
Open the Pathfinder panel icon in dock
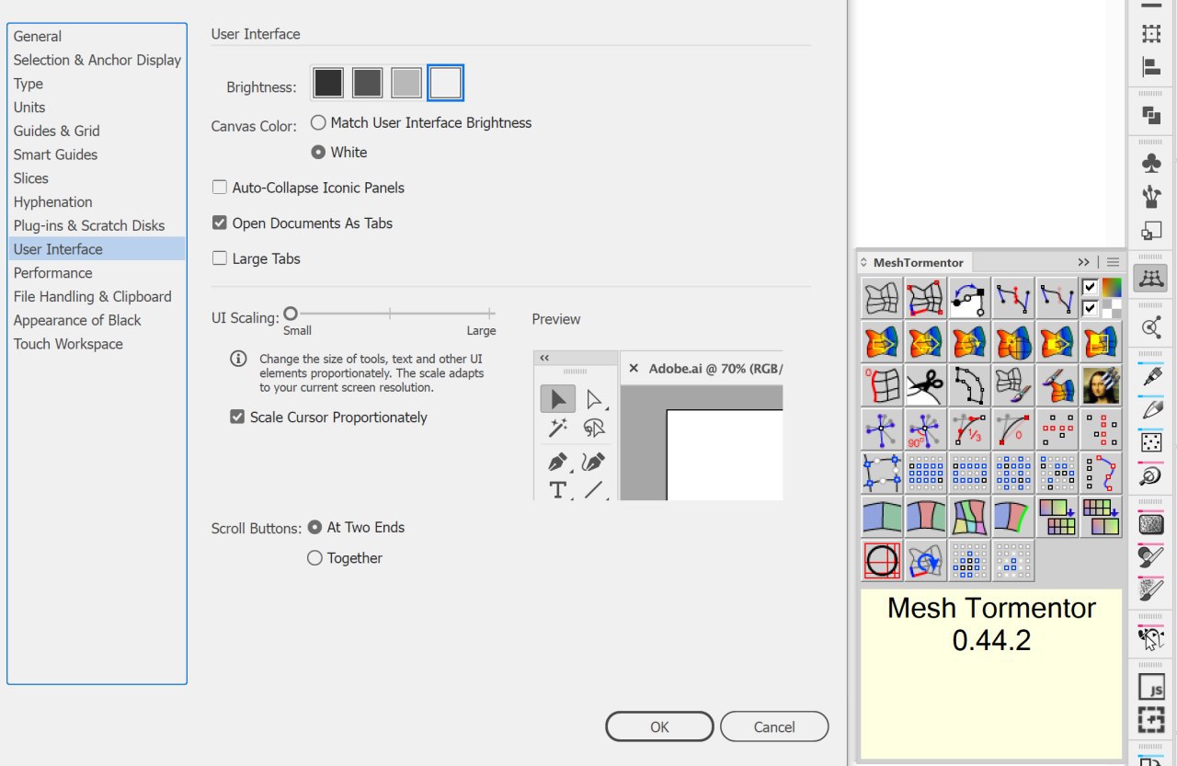pyautogui.click(x=1151, y=115)
